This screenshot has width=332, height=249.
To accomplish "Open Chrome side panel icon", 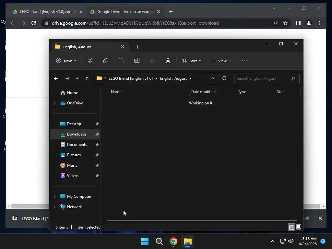I will pyautogui.click(x=298, y=23).
